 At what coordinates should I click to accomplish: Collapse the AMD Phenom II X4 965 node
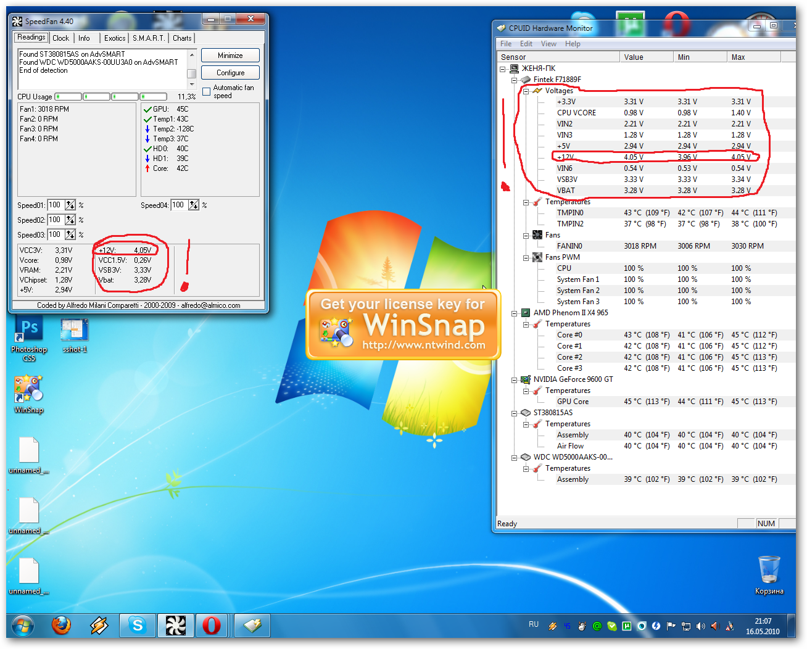[514, 313]
